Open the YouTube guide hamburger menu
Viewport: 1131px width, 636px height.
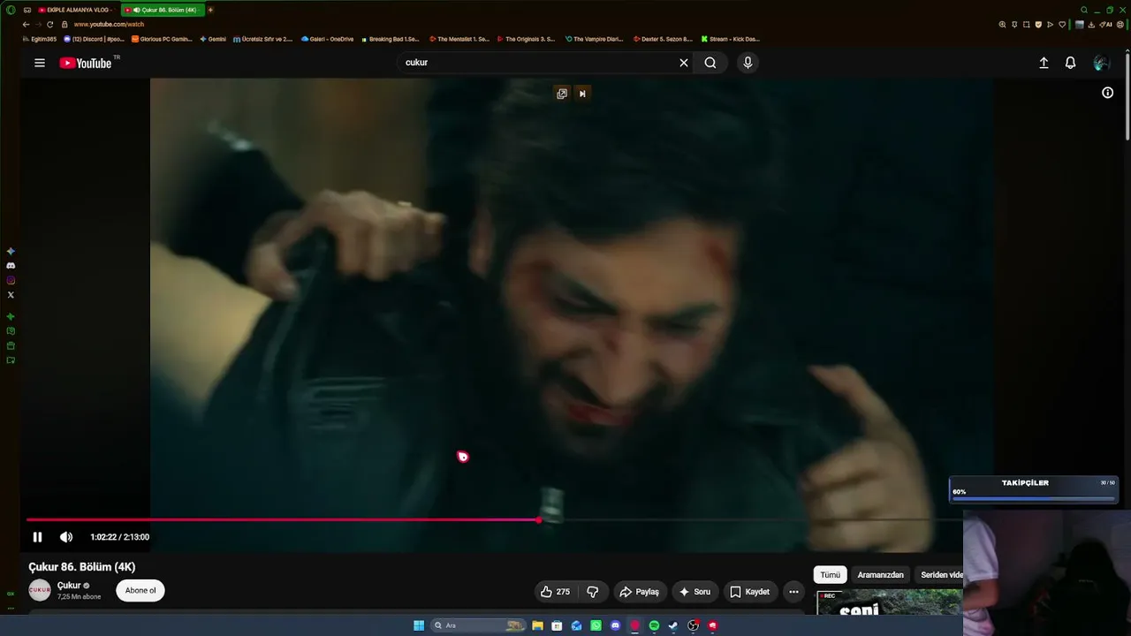[40, 63]
